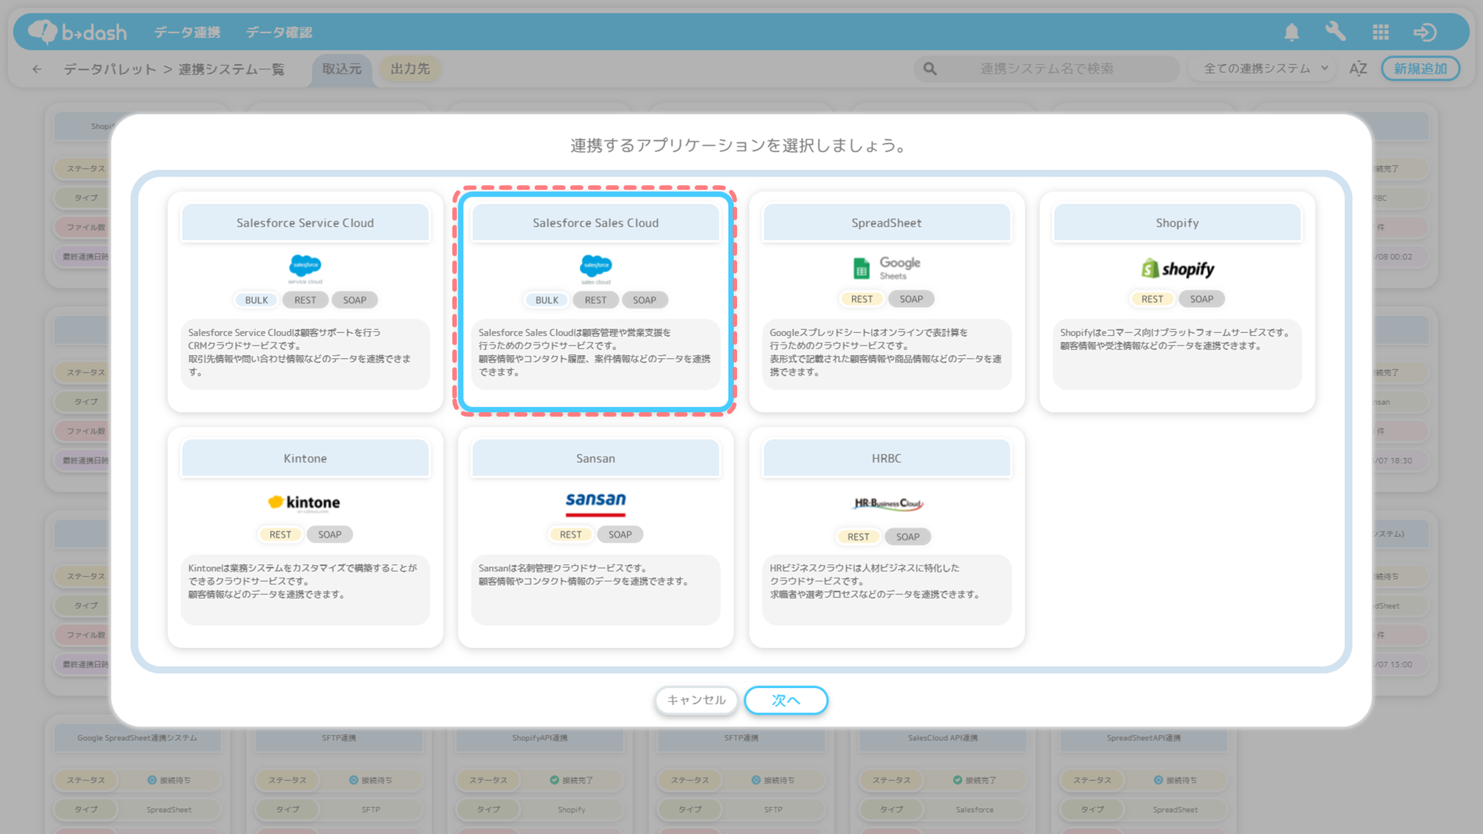Click the search magnifier icon
The image size is (1483, 834).
point(930,69)
